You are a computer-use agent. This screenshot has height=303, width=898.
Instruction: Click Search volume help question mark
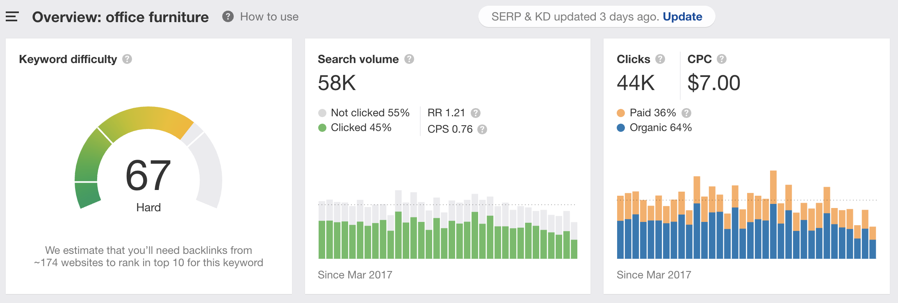click(409, 59)
